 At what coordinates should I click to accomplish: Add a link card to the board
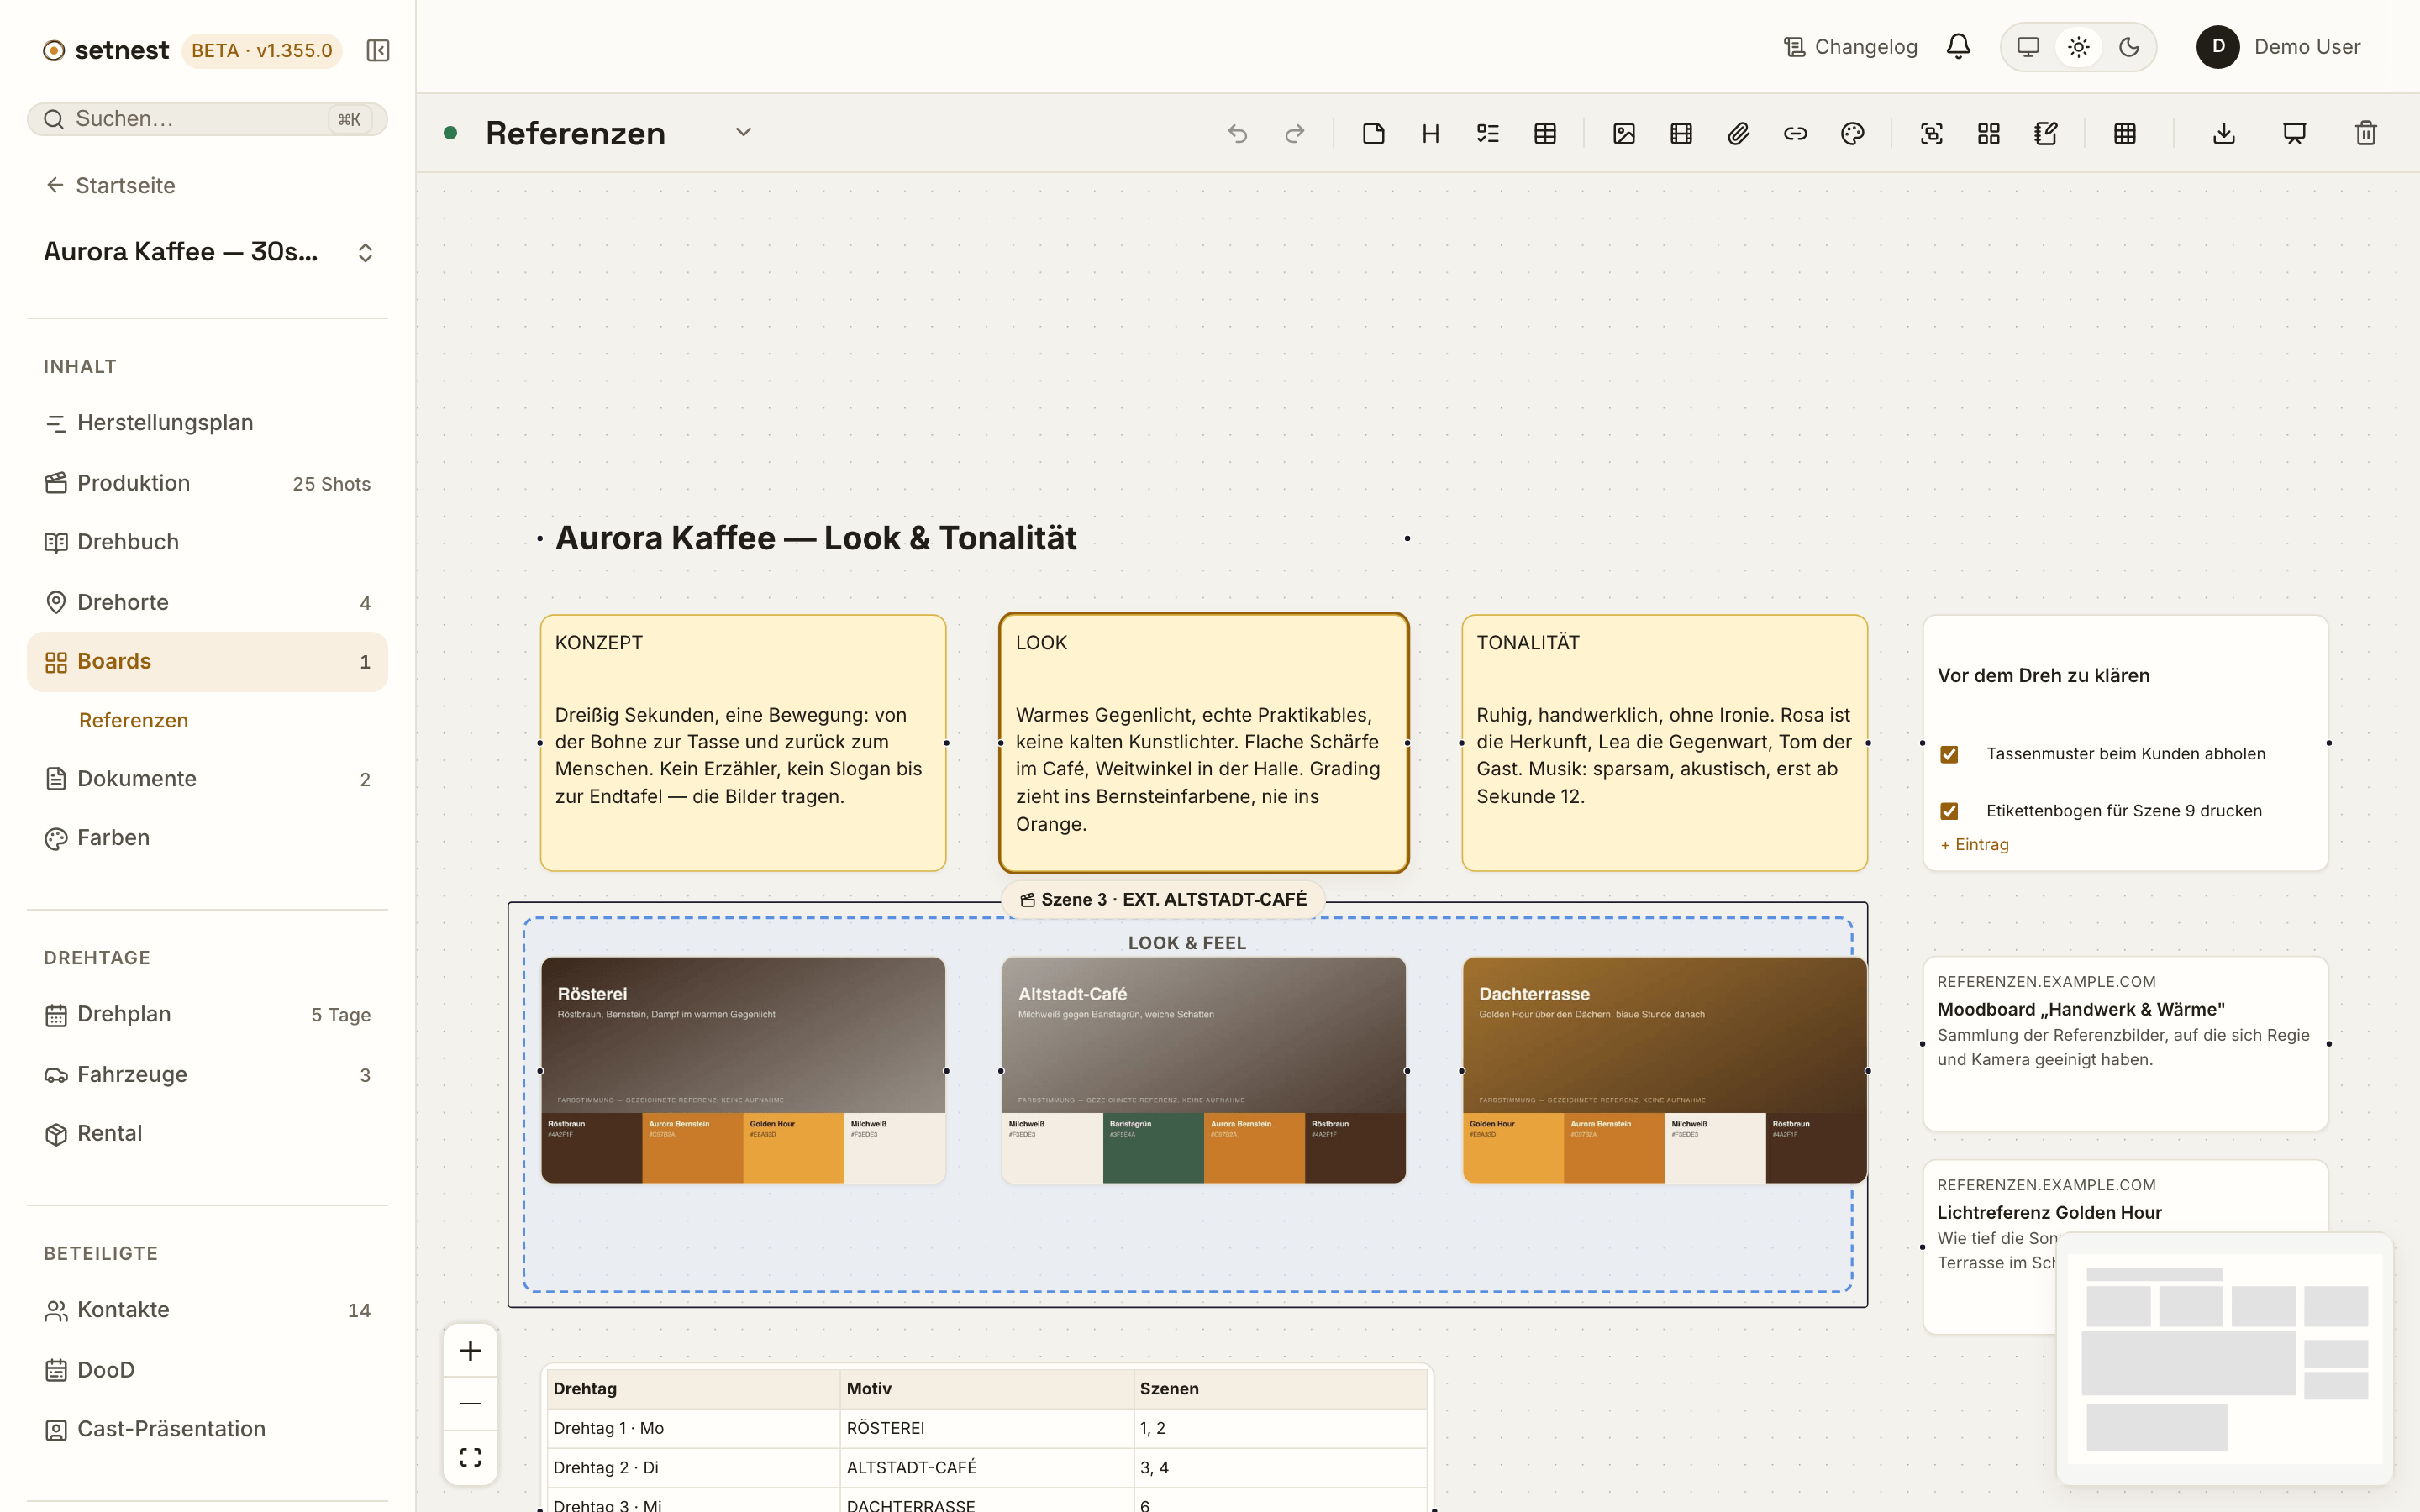(x=1795, y=133)
